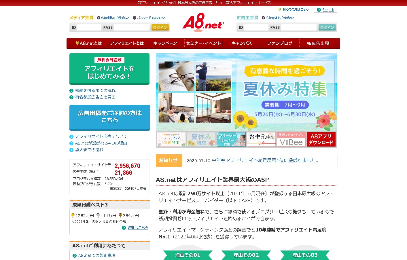The height and width of the screenshot is (260, 407).
Task: Click the arrow bullet beside 報酬を得るまでの流れ
Action: 71,91
